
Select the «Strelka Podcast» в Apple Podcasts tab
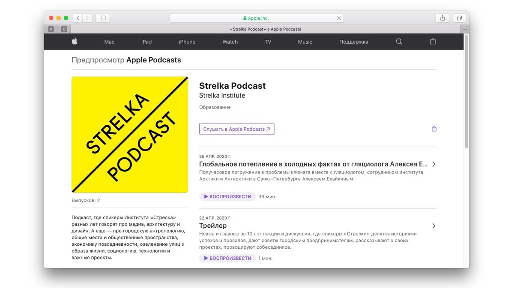click(x=266, y=29)
